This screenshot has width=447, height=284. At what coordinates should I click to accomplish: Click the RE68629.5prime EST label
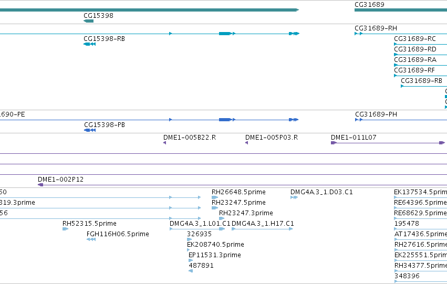point(421,213)
